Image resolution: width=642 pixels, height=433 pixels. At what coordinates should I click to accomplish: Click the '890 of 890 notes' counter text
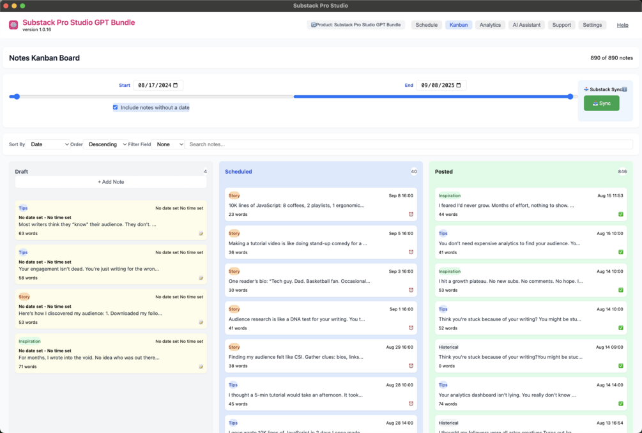pos(611,58)
